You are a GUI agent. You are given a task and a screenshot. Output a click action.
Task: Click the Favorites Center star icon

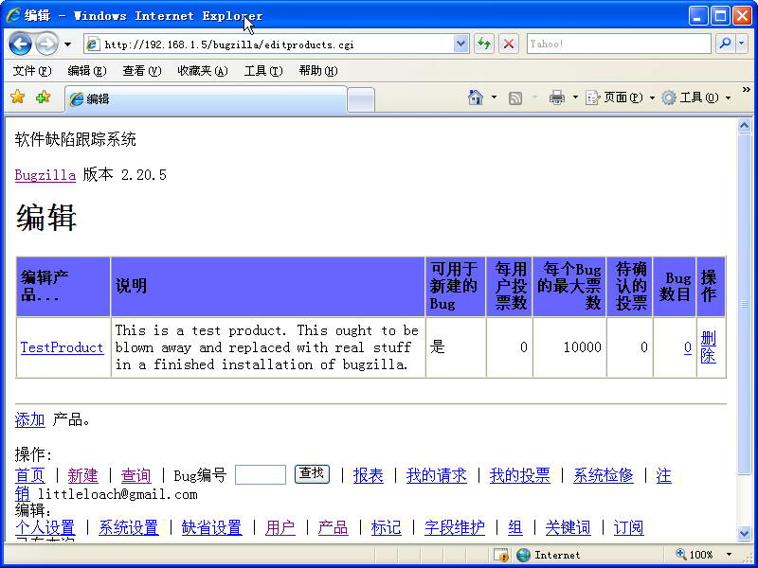tap(17, 98)
